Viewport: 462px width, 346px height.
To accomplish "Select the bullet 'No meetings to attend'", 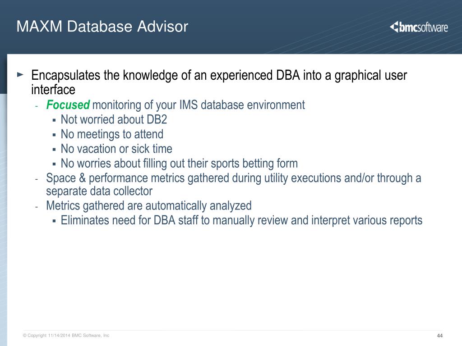I will [x=112, y=134].
